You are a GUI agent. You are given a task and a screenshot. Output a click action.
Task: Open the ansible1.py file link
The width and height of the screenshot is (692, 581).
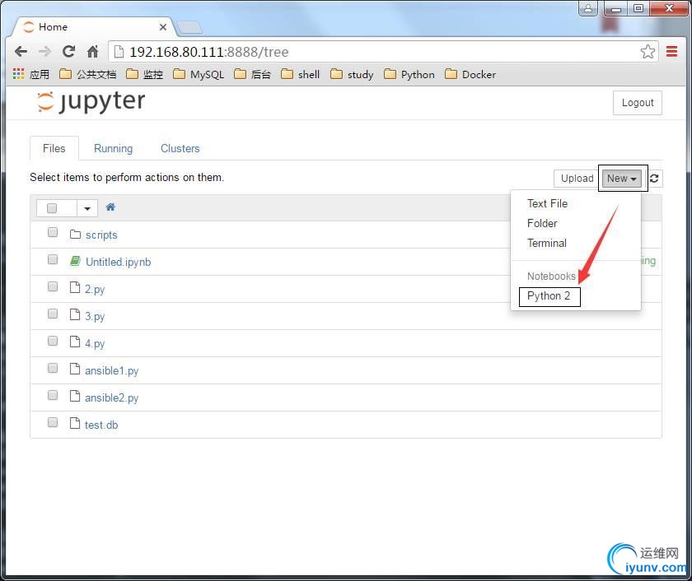tap(112, 370)
